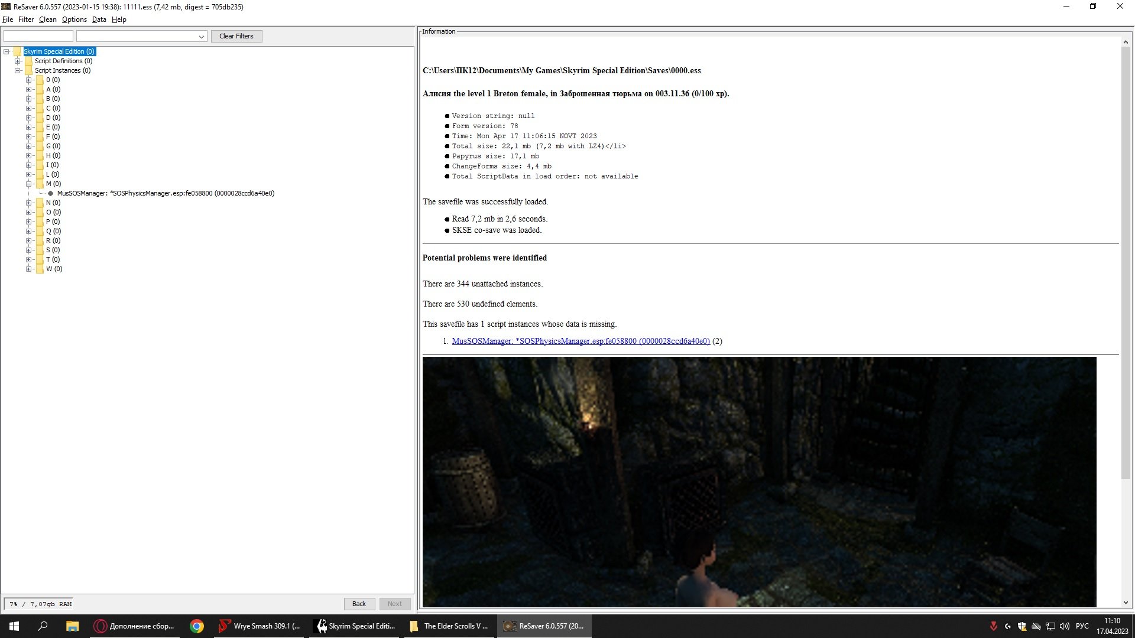The image size is (1135, 638).
Task: Open the taskbar search magnifier
Action: tap(43, 626)
